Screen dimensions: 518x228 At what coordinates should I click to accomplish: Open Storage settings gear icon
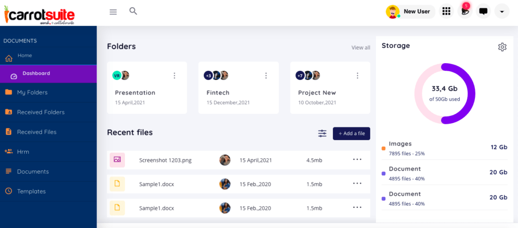coord(502,47)
